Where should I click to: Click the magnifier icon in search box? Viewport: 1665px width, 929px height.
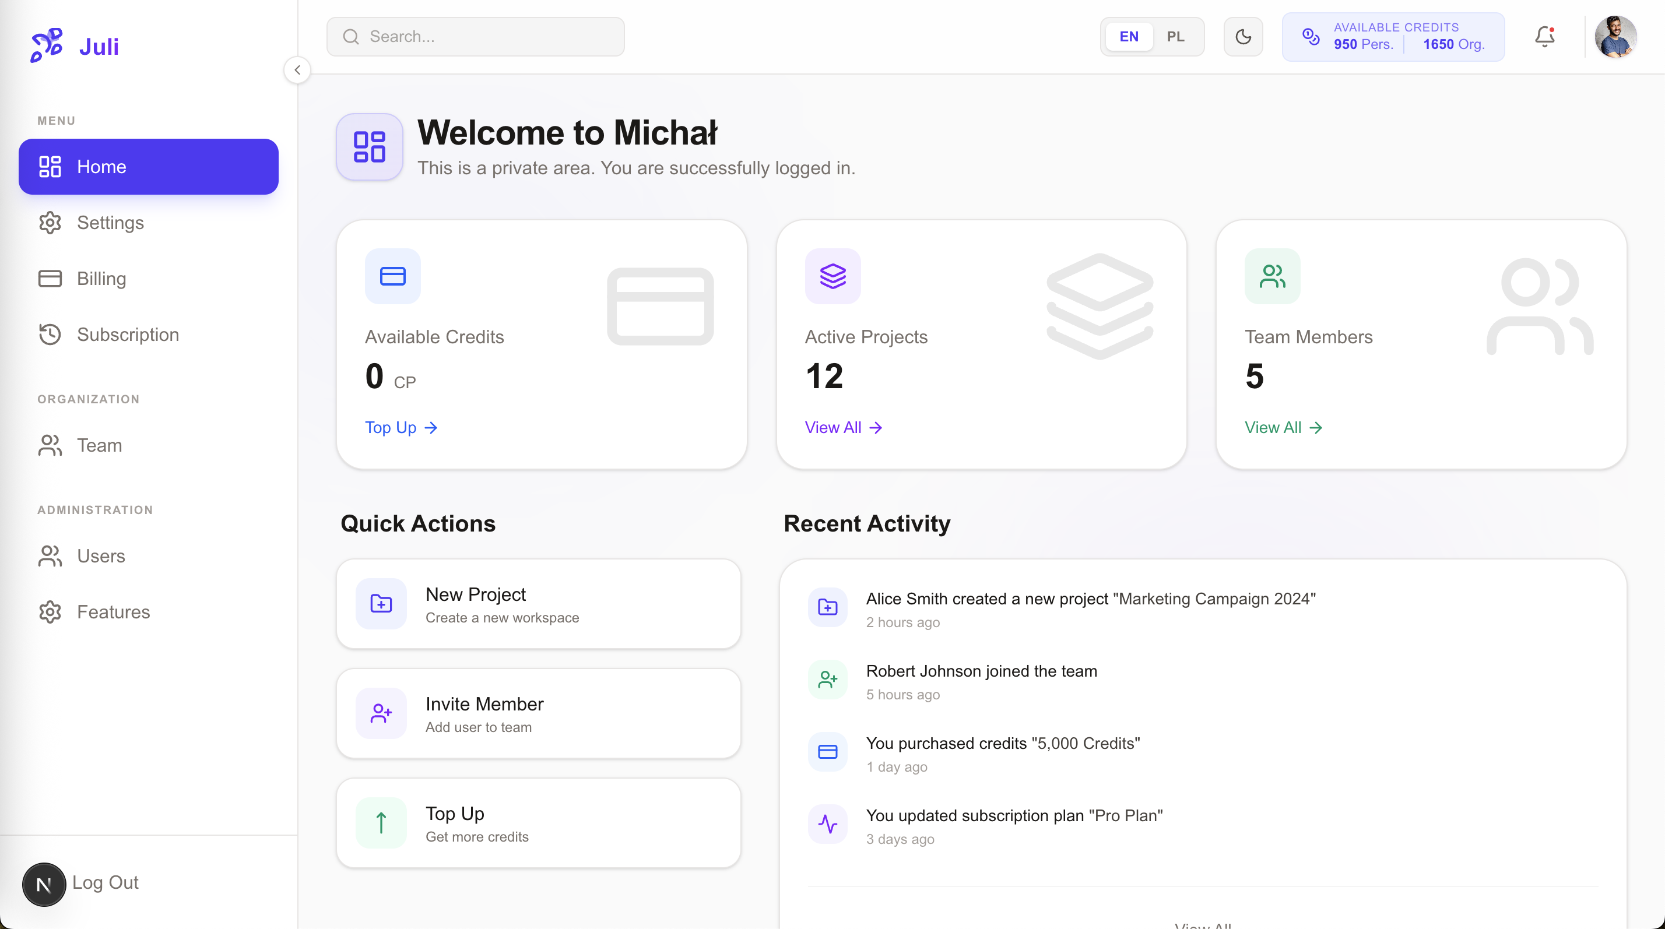click(x=351, y=37)
